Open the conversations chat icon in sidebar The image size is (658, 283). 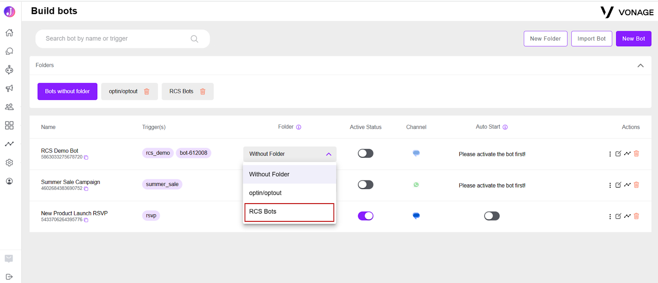(9, 51)
